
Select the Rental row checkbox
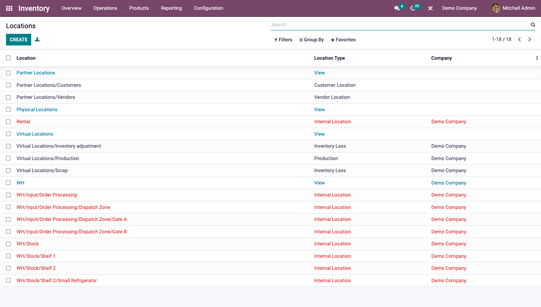(8, 122)
